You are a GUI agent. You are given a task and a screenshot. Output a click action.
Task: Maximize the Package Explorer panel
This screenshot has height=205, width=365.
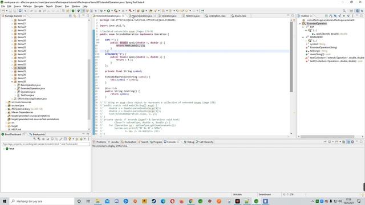(88, 16)
